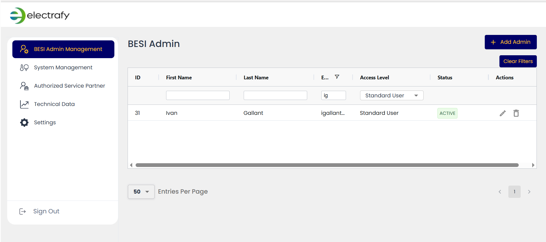
Task: Open the Access Level filter dropdown
Action: click(392, 95)
